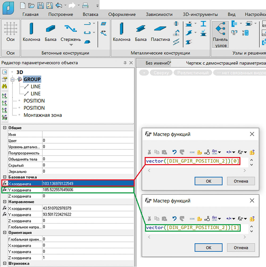Click the binoculars search icon in editor
The height and width of the screenshot is (267, 266).
pos(5,86)
